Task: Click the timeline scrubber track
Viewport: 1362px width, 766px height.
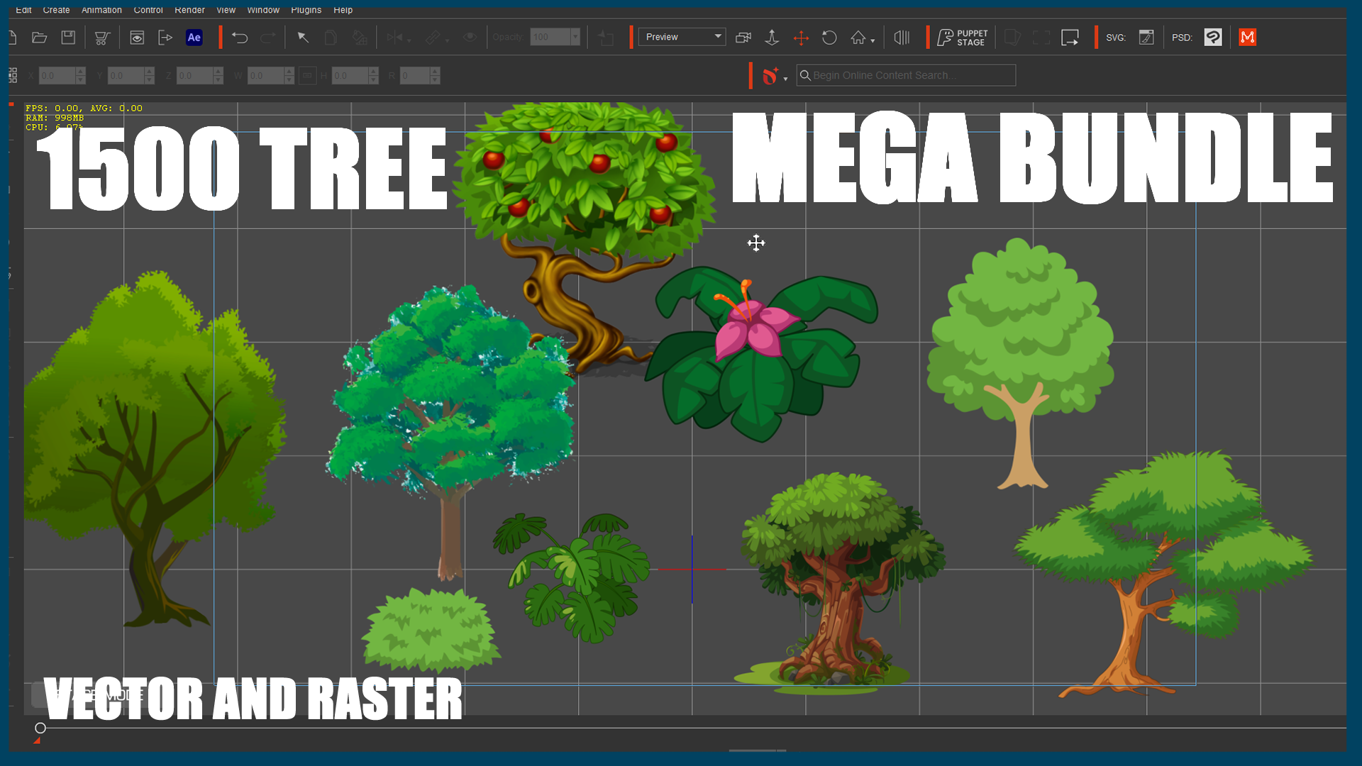Action: [x=695, y=728]
